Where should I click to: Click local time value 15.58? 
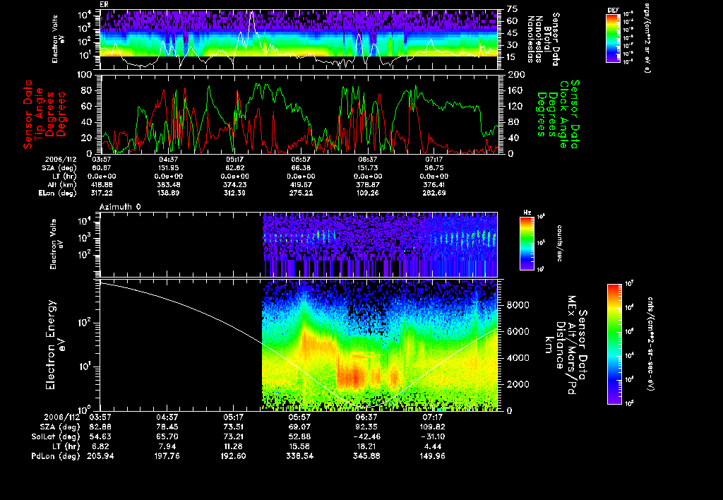(299, 446)
